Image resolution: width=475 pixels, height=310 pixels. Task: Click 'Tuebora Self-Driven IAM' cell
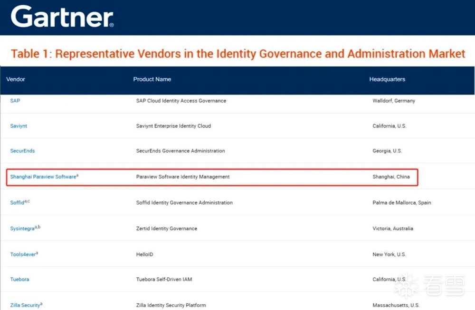click(x=164, y=279)
